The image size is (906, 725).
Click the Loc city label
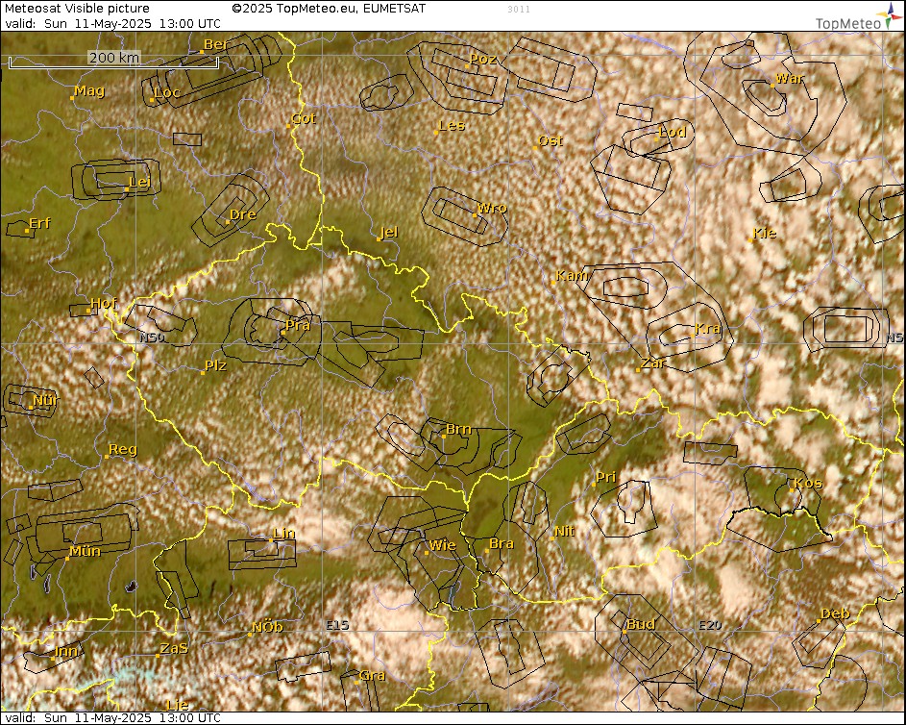tap(167, 92)
